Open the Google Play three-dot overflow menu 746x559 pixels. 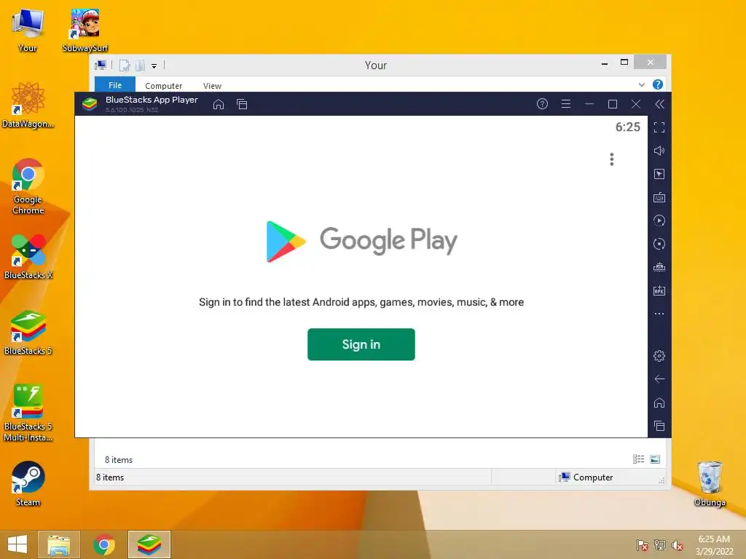(x=612, y=159)
